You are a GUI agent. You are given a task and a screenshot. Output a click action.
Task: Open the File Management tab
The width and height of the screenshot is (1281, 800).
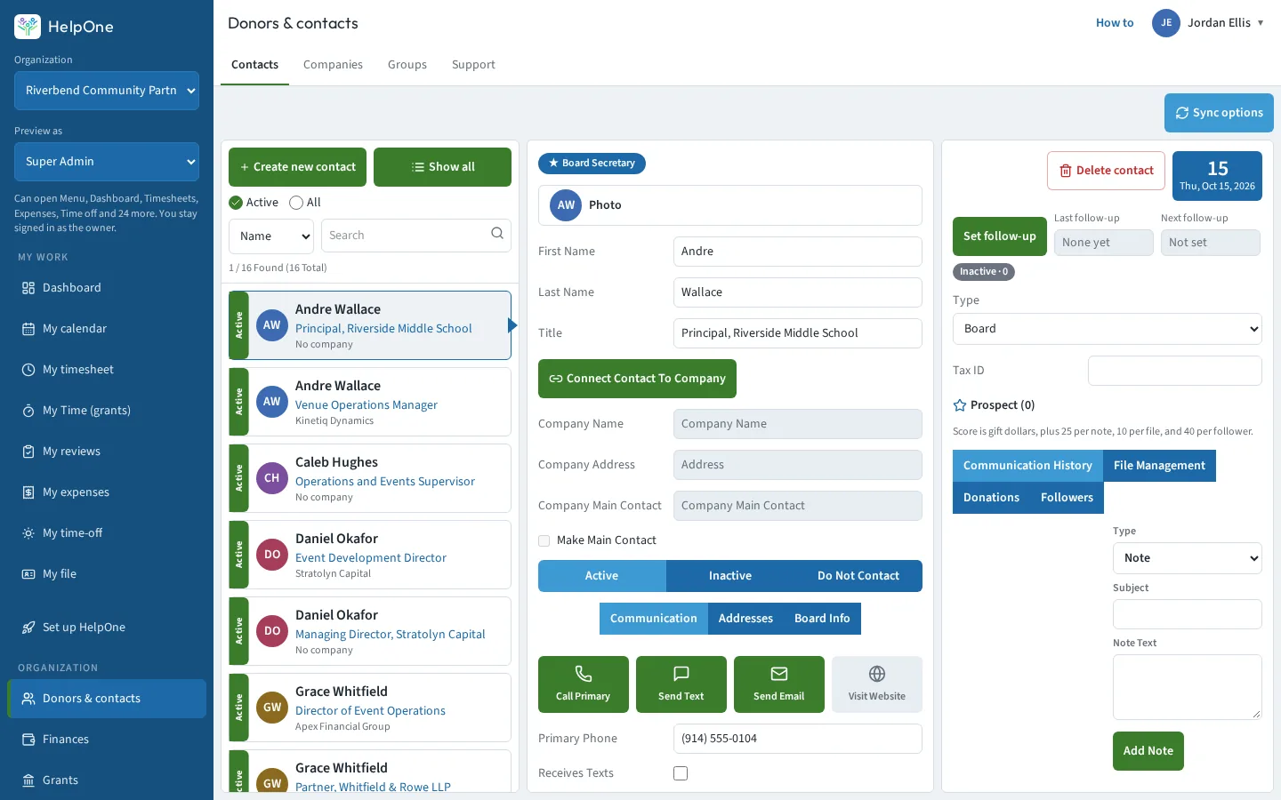(1159, 466)
